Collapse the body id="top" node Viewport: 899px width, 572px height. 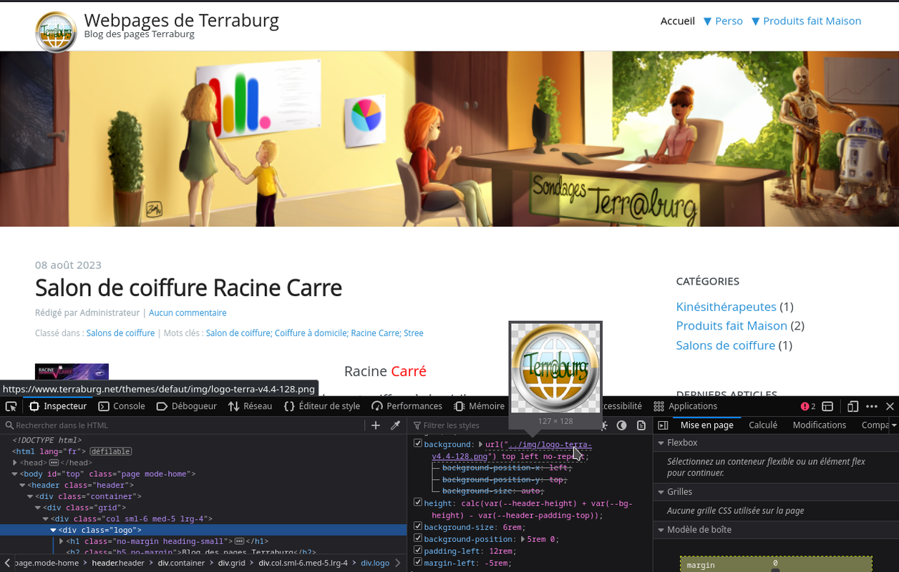(15, 474)
